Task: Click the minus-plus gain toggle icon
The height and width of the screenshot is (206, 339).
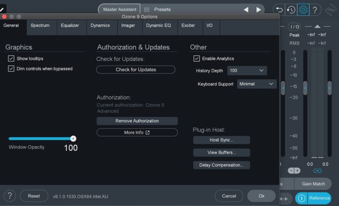Action: click(x=294, y=171)
